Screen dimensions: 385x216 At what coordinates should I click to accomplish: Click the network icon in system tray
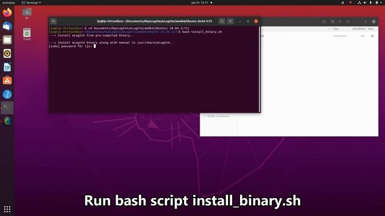tap(359, 2)
